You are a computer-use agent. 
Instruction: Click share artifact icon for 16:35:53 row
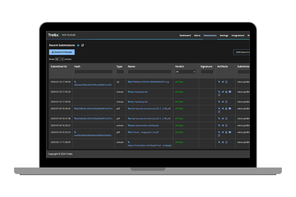[x=223, y=132]
